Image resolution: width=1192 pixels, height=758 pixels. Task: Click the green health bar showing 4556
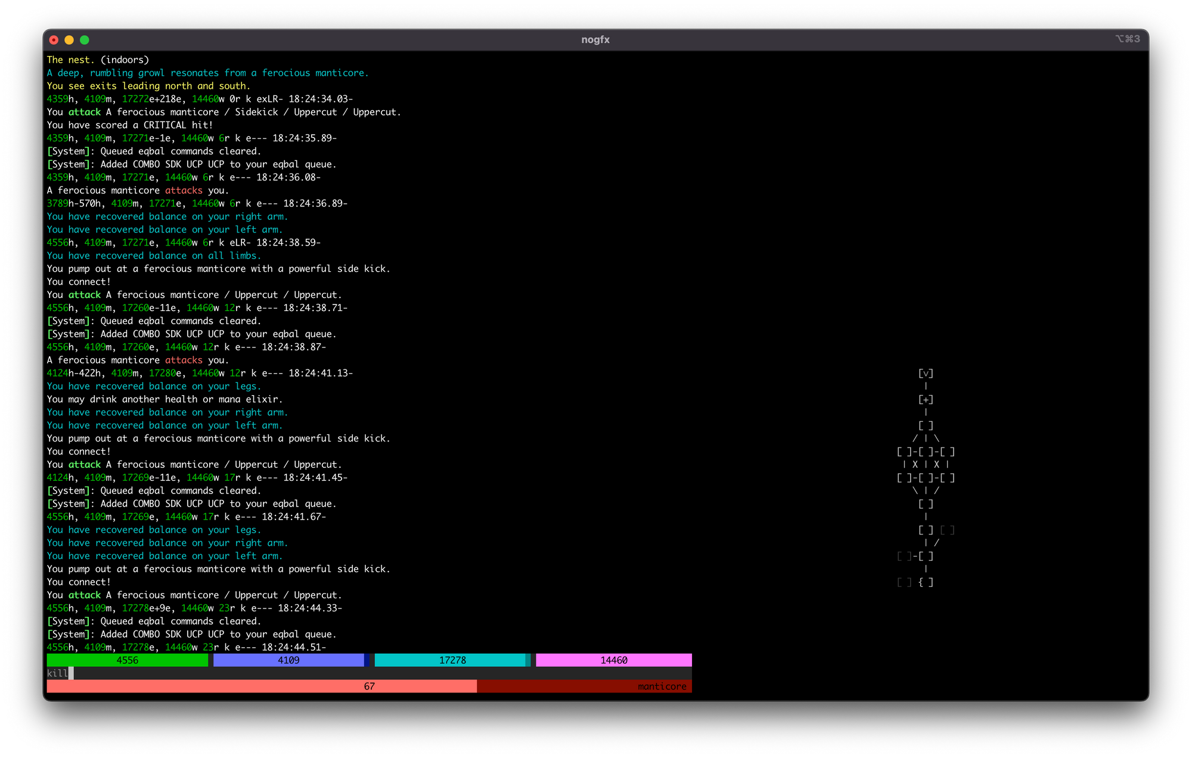128,660
